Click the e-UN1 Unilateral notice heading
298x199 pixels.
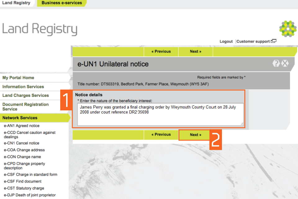(x=113, y=64)
